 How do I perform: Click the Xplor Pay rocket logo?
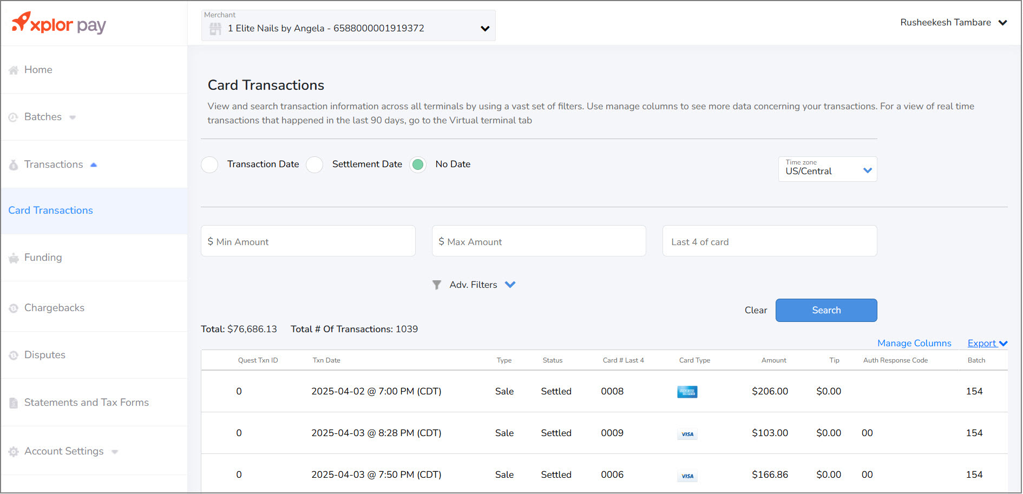[x=22, y=22]
